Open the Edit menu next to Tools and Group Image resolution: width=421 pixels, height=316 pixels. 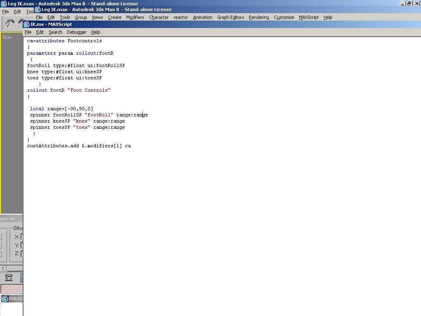pos(51,17)
